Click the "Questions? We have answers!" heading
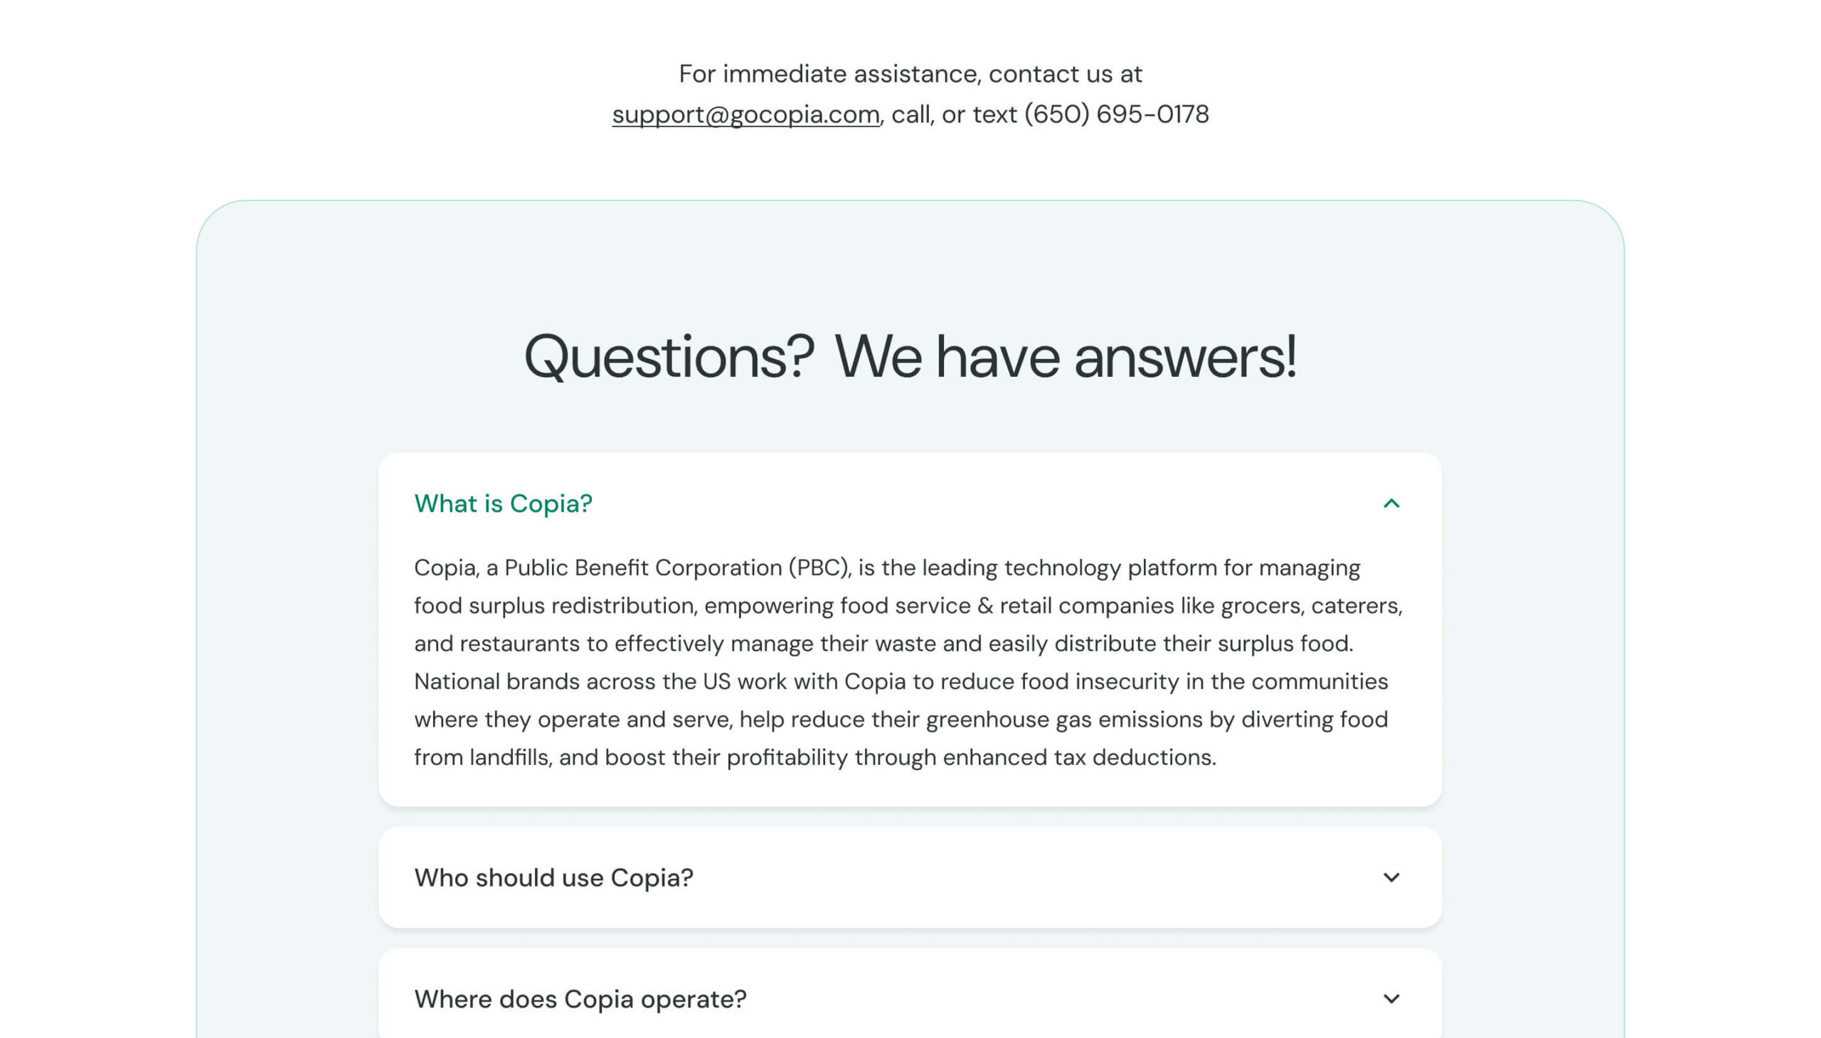Viewport: 1821px width, 1038px height. tap(910, 356)
